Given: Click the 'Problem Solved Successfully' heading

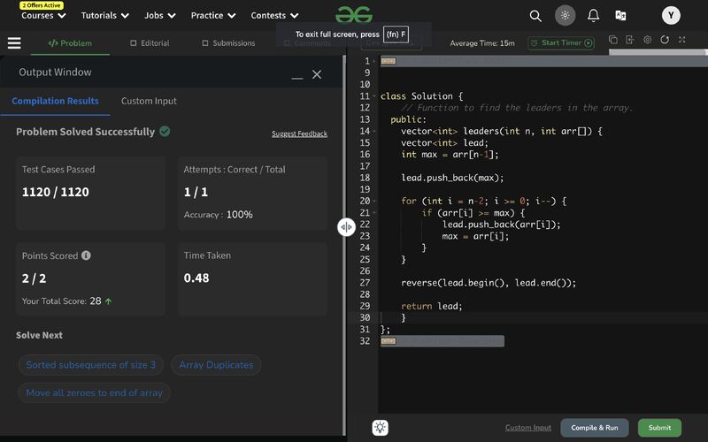Looking at the screenshot, I should click(85, 132).
